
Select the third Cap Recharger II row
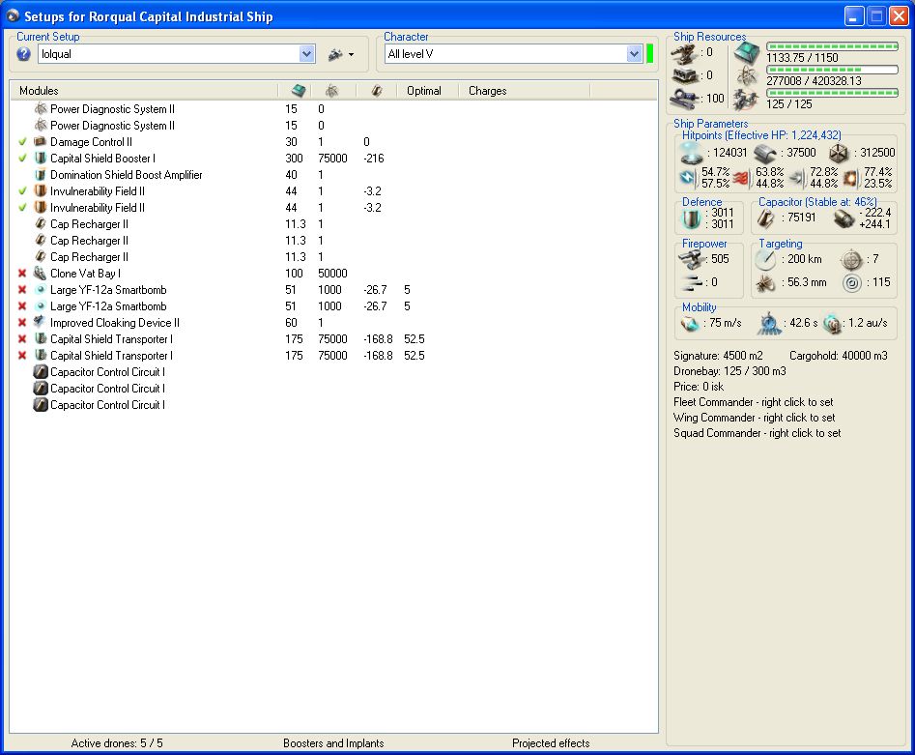(x=332, y=257)
